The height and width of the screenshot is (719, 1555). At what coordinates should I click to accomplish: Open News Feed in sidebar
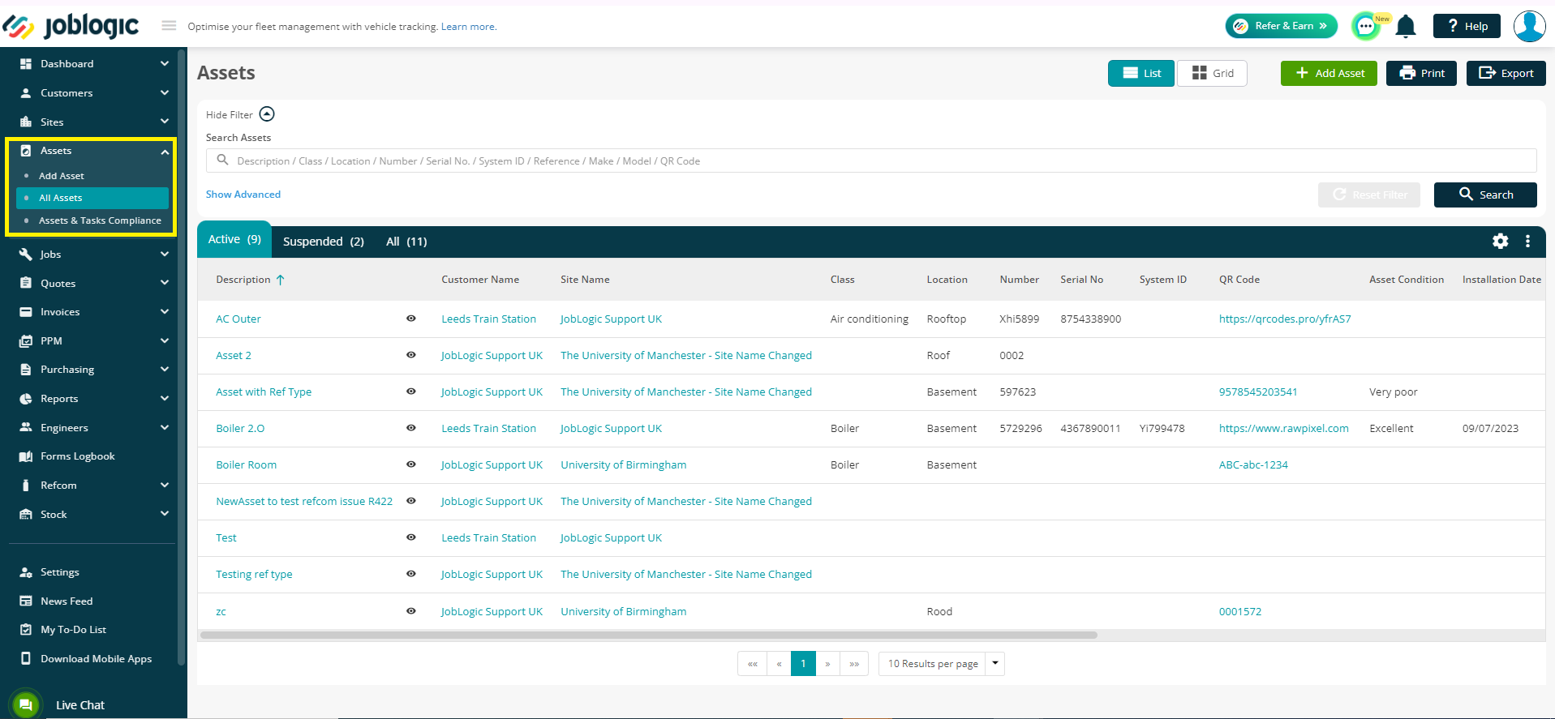pos(67,601)
